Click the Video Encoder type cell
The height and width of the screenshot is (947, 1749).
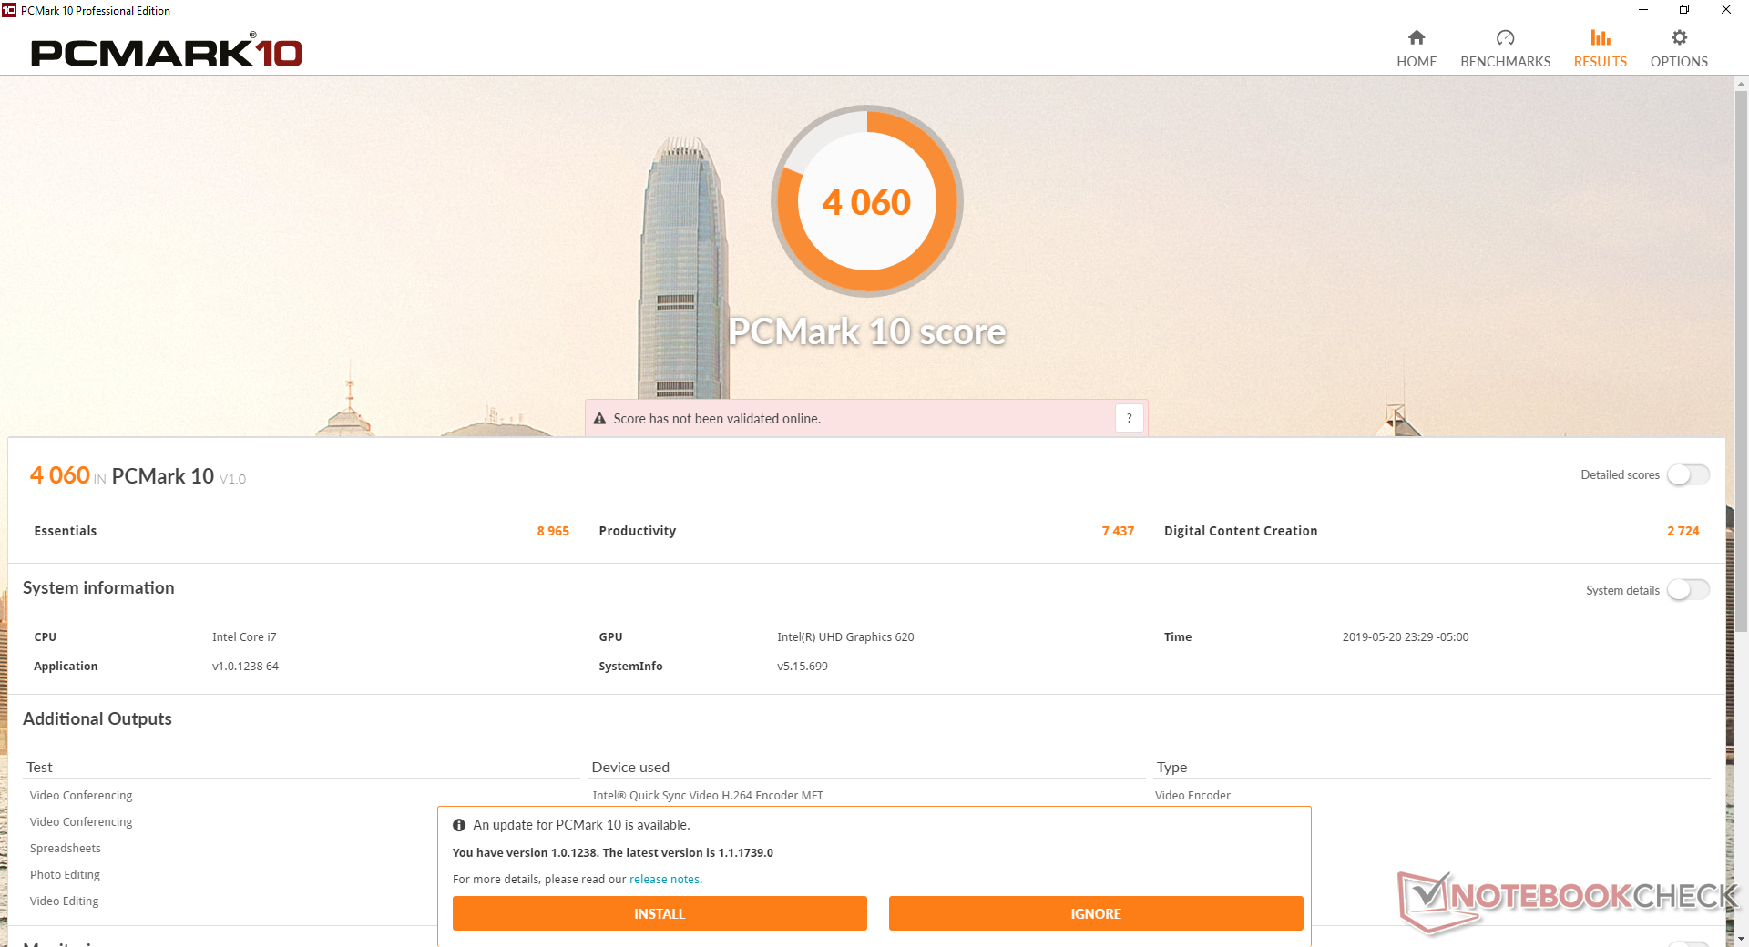point(1192,796)
